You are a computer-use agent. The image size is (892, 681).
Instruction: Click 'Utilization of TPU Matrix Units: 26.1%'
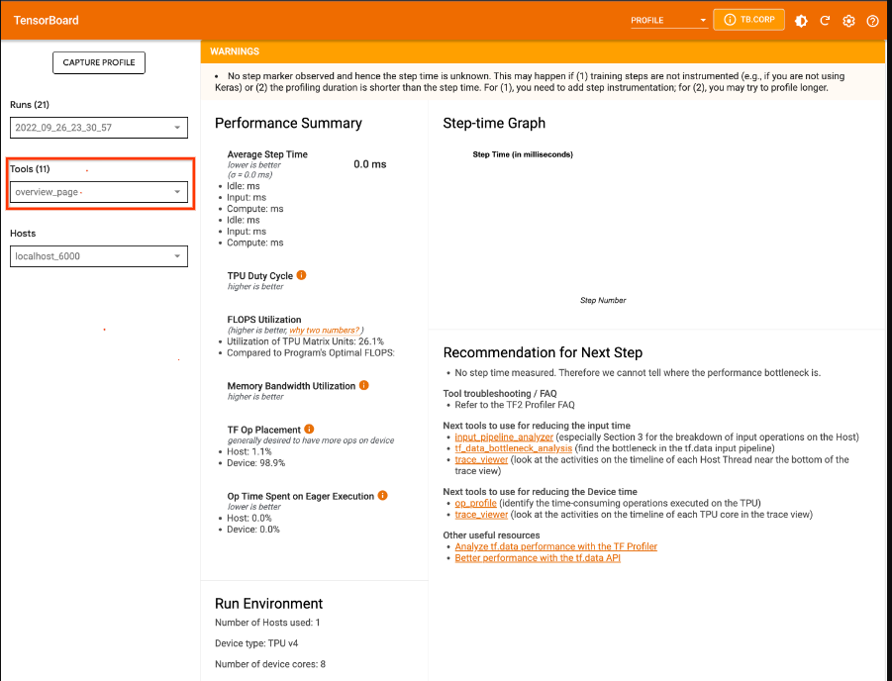(x=306, y=341)
